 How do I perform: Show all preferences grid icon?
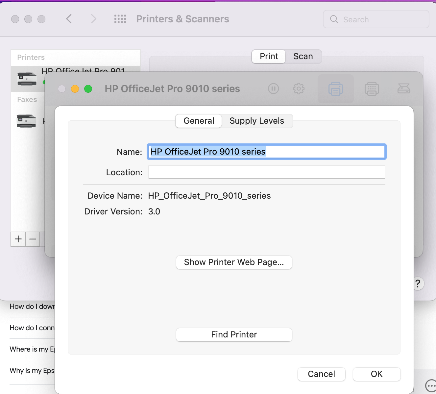(x=120, y=19)
